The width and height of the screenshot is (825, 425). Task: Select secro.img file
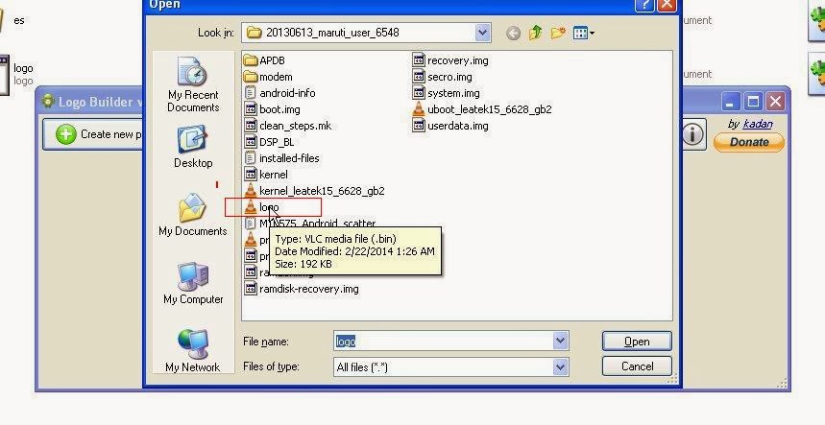pyautogui.click(x=443, y=77)
